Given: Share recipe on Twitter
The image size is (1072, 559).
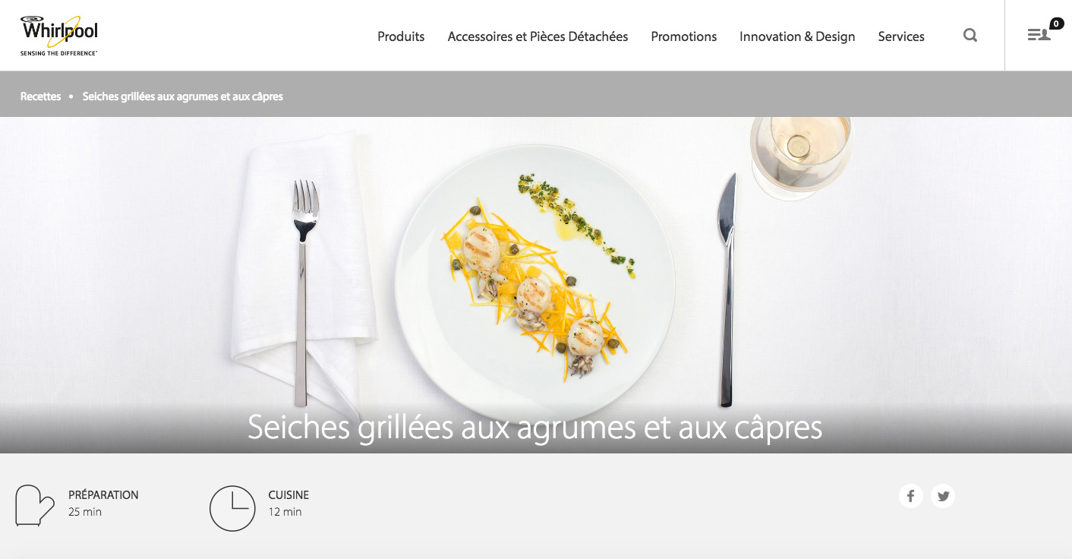Looking at the screenshot, I should click(943, 496).
